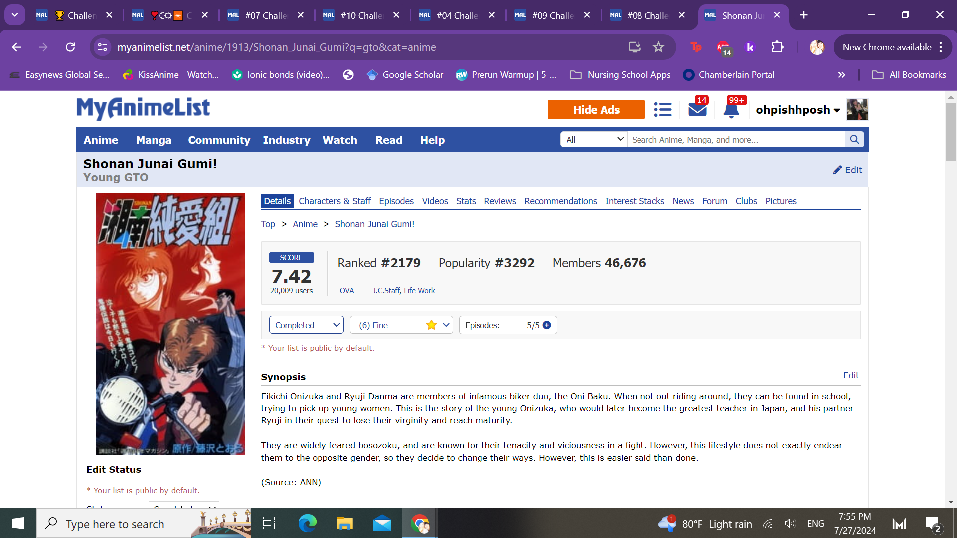Click the Hide Ads button

pyautogui.click(x=596, y=110)
